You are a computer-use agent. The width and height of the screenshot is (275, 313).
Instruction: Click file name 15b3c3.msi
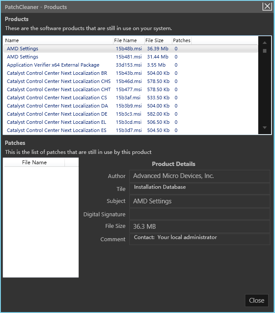click(128, 114)
